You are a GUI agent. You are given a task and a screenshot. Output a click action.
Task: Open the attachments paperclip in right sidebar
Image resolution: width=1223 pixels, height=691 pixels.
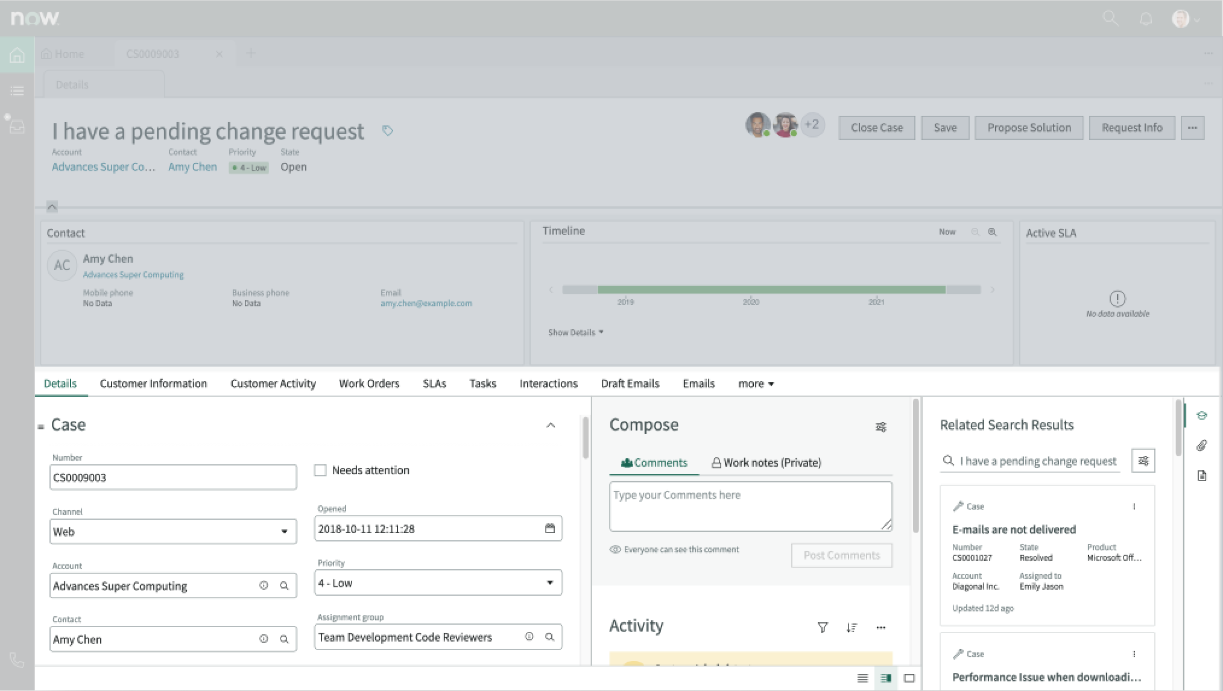1202,445
